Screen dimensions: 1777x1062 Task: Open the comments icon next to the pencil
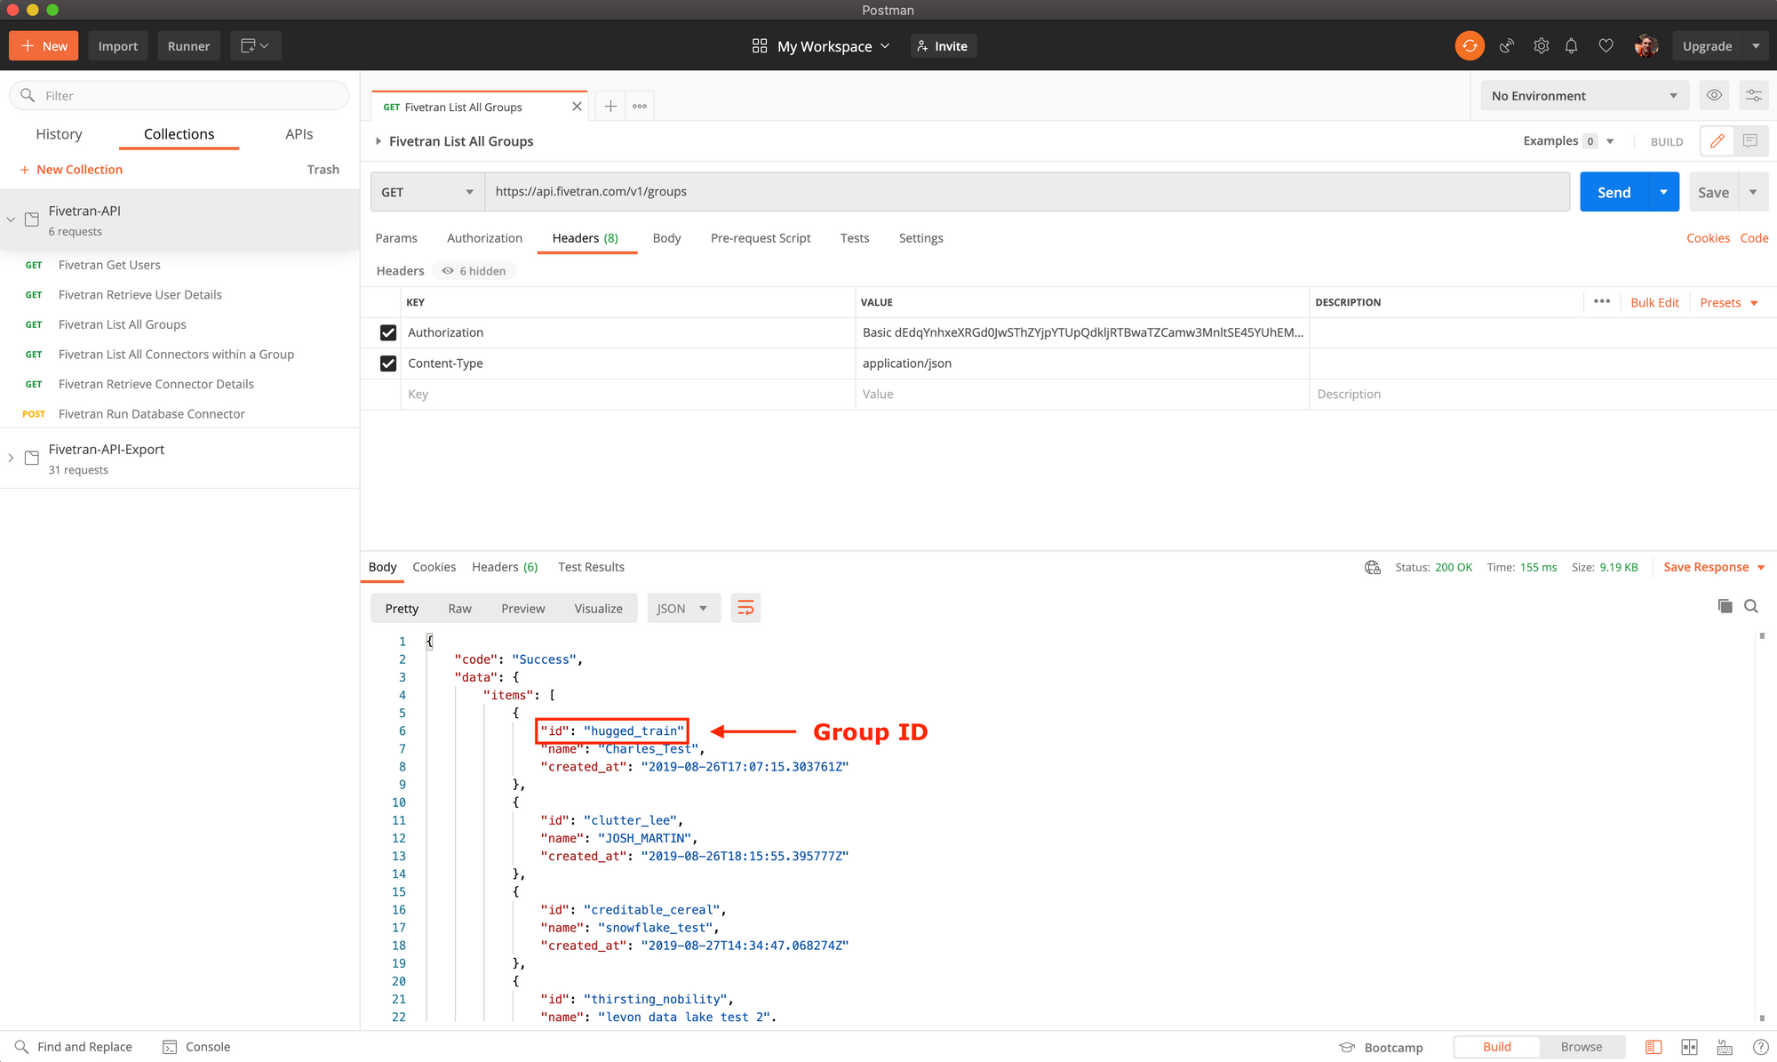click(1750, 141)
